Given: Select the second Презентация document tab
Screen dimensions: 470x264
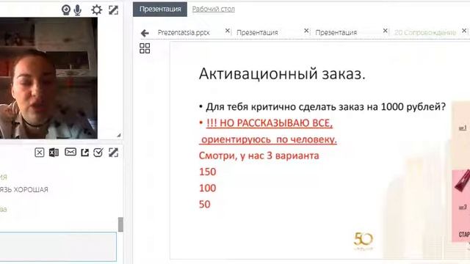Looking at the screenshot, I should point(336,32).
